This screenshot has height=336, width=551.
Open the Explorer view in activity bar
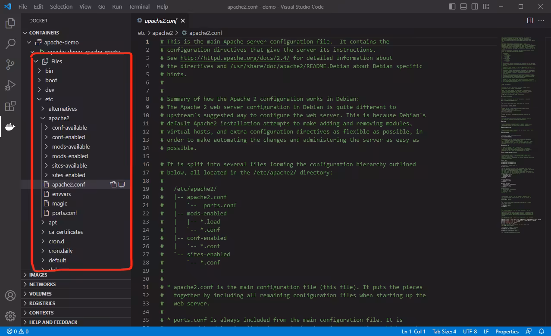click(x=10, y=23)
